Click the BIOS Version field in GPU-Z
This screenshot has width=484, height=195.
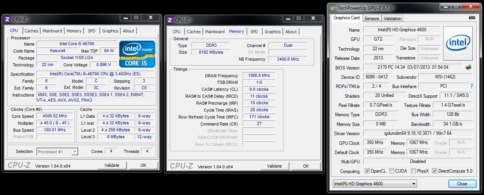pos(413,67)
